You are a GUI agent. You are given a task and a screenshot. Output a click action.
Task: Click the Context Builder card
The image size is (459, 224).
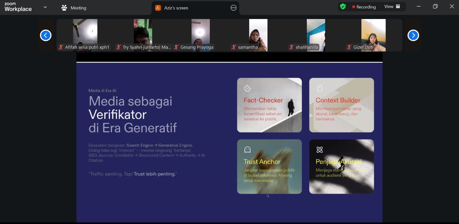click(x=342, y=105)
